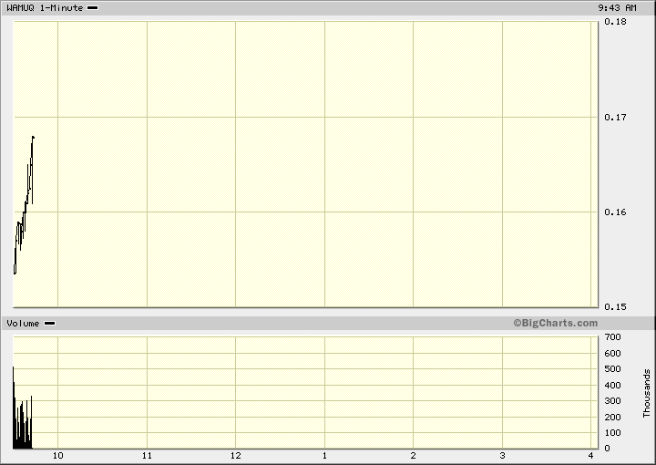Viewport: 656px width, 465px height.
Task: Open the BigCharts.com copyright link
Action: point(555,323)
